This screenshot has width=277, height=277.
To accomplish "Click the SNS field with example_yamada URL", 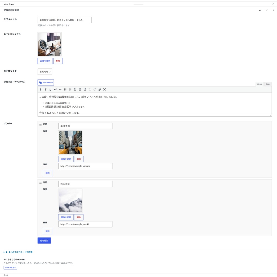I will [x=85, y=166].
